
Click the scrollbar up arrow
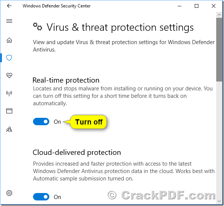219,15
